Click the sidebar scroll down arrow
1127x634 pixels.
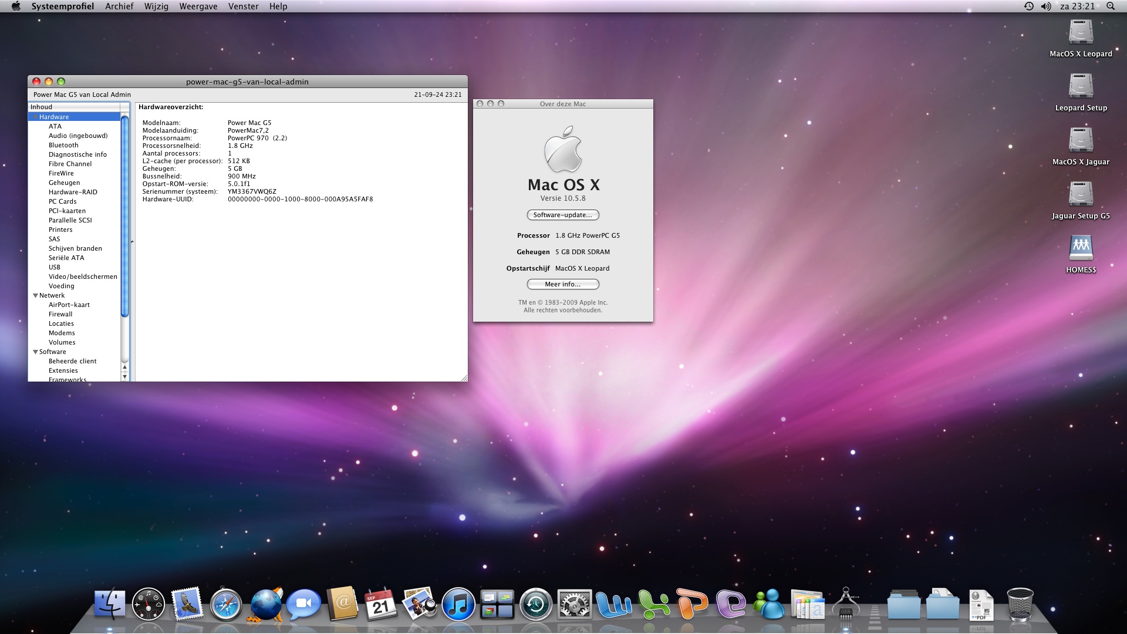point(124,376)
